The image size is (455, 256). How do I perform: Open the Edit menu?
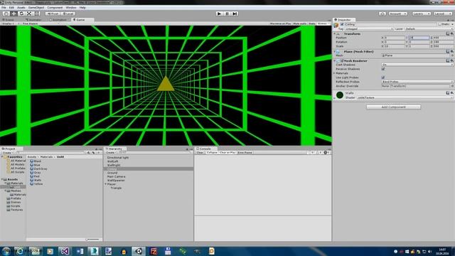point(11,8)
